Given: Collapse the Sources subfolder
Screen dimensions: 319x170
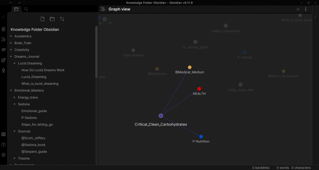Looking at the screenshot, I should [x=14, y=131].
